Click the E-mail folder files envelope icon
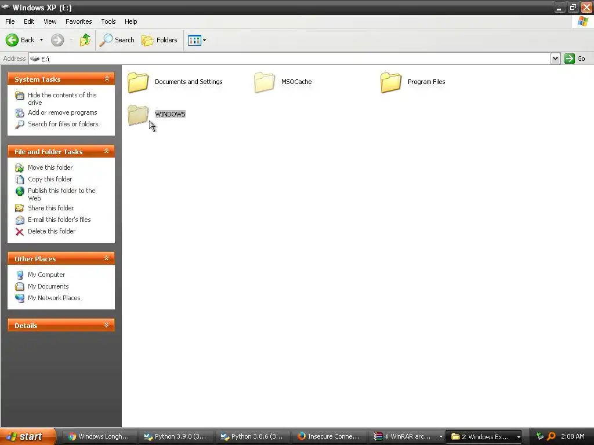594x445 pixels. click(20, 220)
